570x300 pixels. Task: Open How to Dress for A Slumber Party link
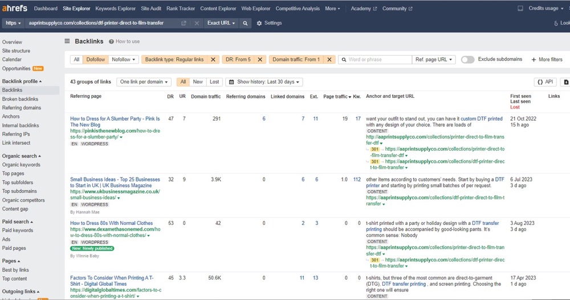point(115,122)
